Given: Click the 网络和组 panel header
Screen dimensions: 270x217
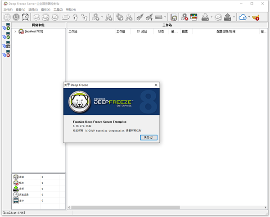Looking at the screenshot, I should pyautogui.click(x=38, y=25).
